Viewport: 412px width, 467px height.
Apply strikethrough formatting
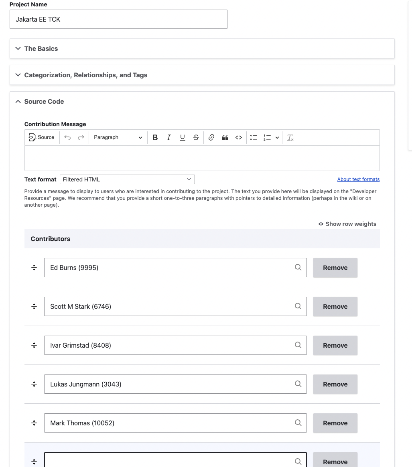tap(196, 137)
